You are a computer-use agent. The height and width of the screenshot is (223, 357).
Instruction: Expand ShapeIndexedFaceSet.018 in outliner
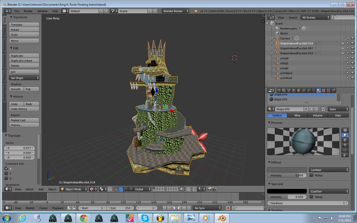tap(272, 43)
